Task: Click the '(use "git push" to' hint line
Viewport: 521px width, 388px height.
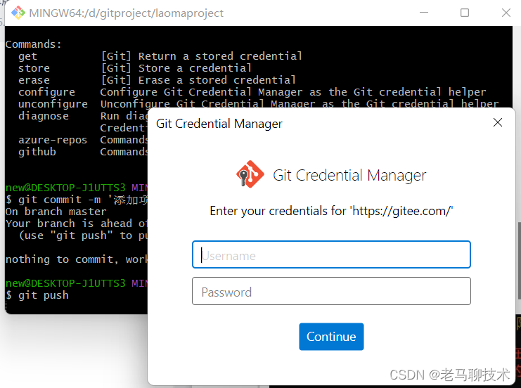Action: point(83,235)
